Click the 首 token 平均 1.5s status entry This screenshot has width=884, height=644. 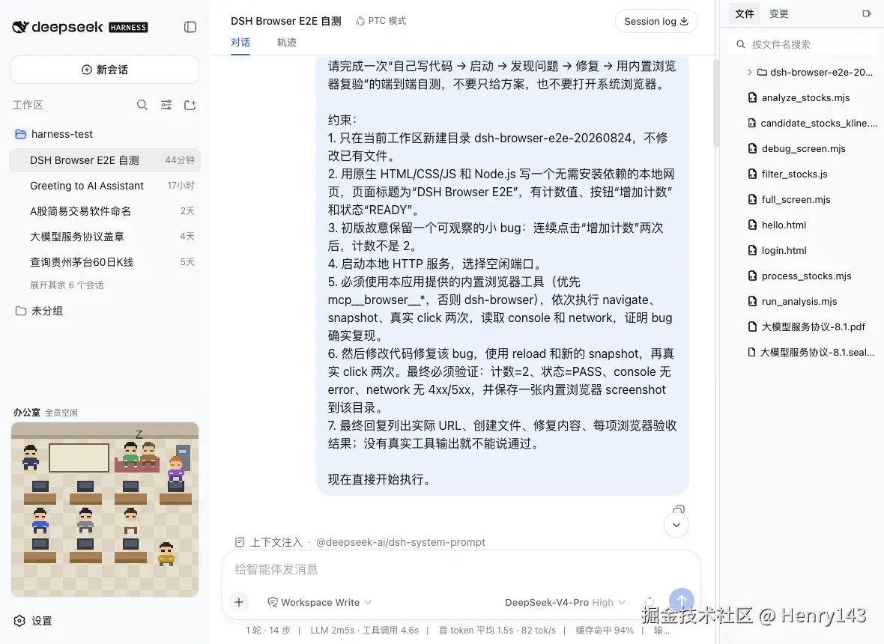click(x=497, y=630)
